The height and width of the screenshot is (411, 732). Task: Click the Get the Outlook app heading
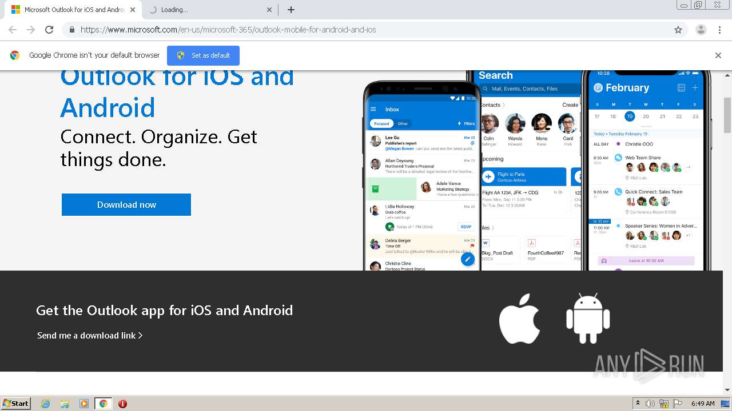pos(164,311)
